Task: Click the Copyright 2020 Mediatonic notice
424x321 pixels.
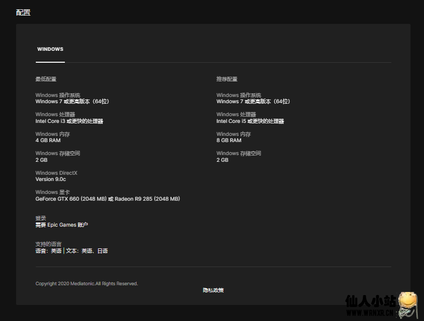Action: [87, 284]
